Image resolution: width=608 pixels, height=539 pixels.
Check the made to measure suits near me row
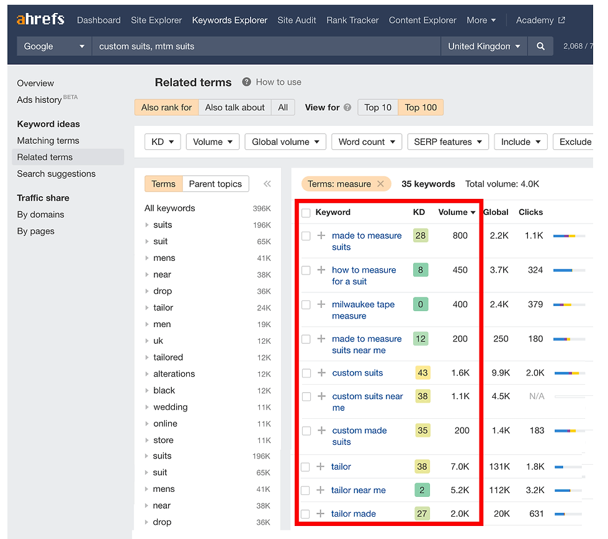coord(306,340)
